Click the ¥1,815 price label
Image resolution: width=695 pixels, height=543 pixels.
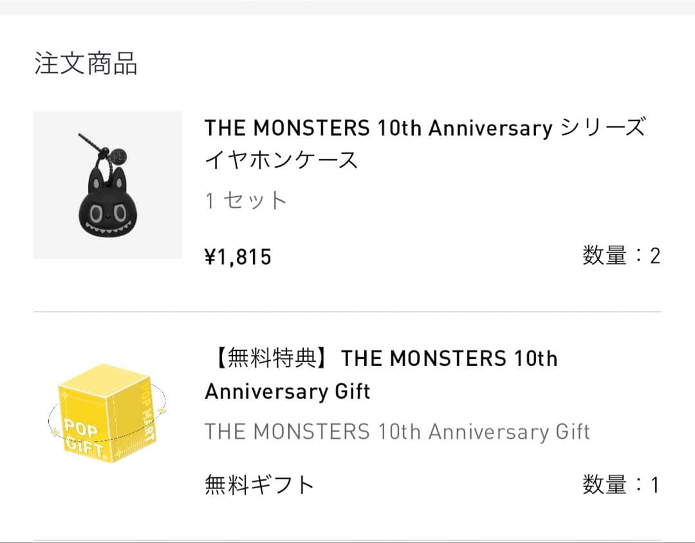click(x=236, y=256)
